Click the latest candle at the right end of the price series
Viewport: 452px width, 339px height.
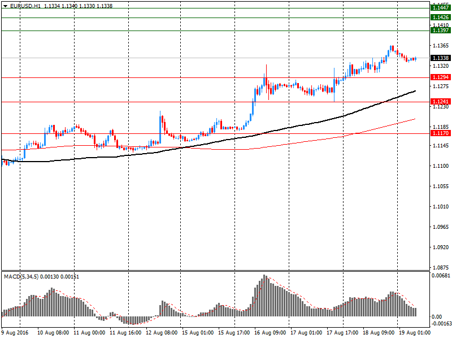pos(415,59)
